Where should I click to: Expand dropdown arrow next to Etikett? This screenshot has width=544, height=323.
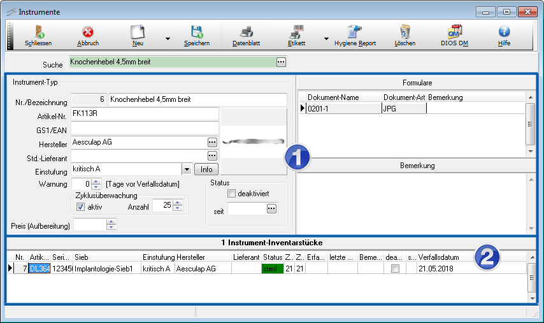click(326, 38)
